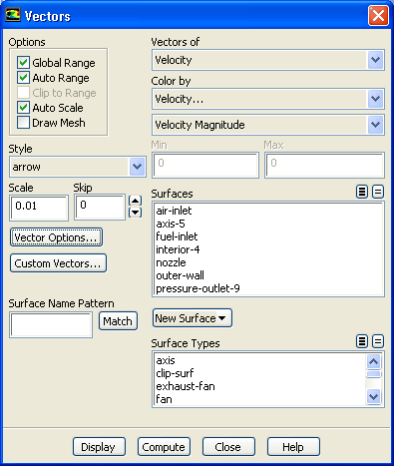Screen dimensions: 394x466
Task: Open the Custom Vectors... dialog
Action: tap(58, 263)
